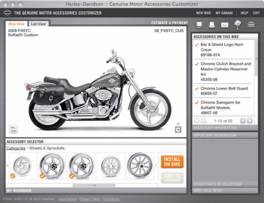This screenshot has height=203, width=264.
Task: Click the undo bike icon in bike view
Action: tap(14, 129)
